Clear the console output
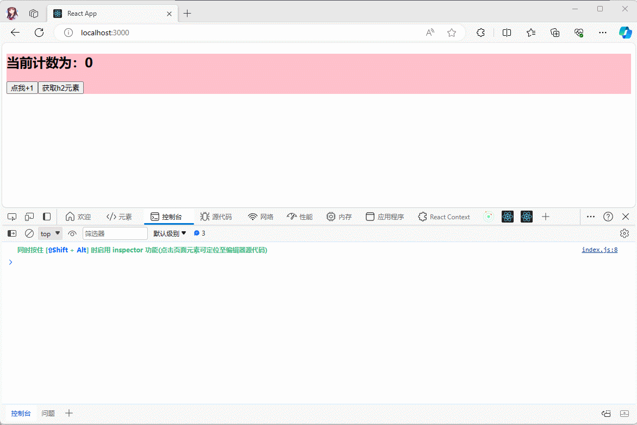Viewport: 637px width, 425px height. click(x=29, y=233)
